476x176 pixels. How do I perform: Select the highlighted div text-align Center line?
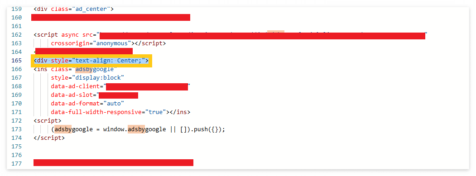[x=91, y=61]
